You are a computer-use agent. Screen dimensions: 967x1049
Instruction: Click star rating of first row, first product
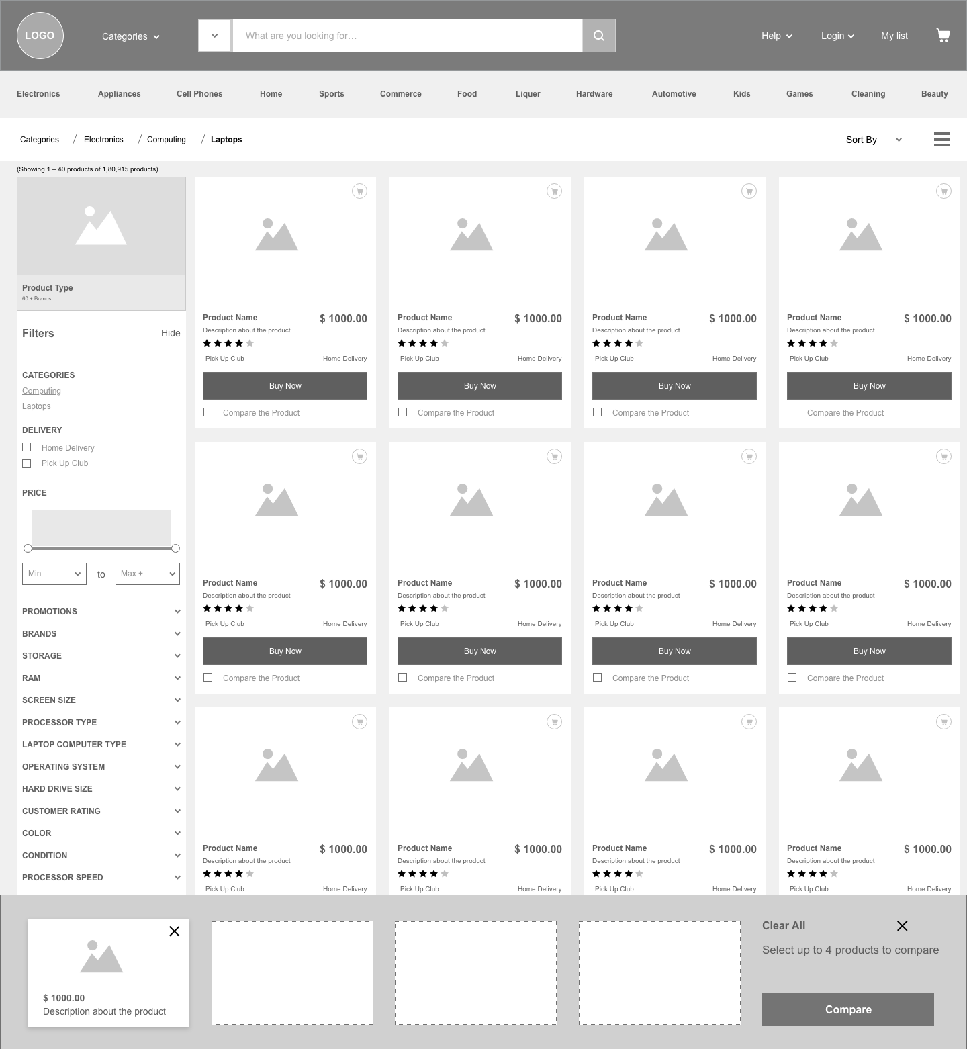[x=228, y=343]
